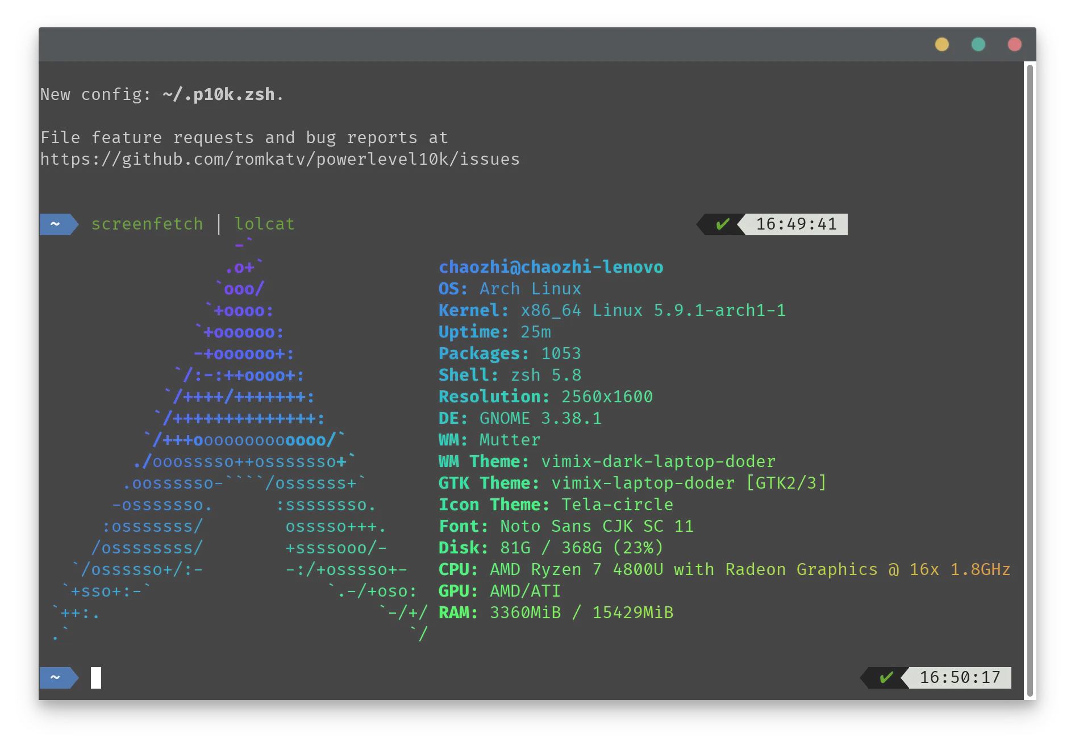The image size is (1075, 750).
Task: Click the green checkmark next to 16:50:17
Action: coord(886,678)
